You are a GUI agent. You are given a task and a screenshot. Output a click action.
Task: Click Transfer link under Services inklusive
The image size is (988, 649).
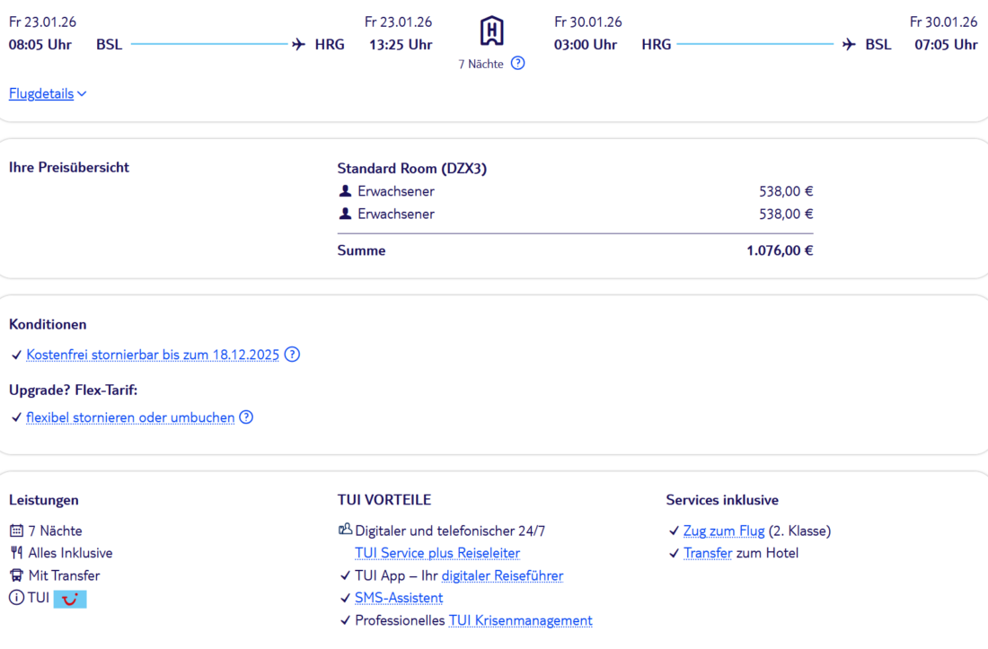click(x=708, y=553)
